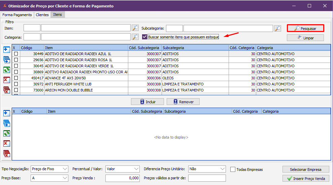Click the green invert-selection icon beside upper grid
Screen dimensions: 333x185
point(6,70)
